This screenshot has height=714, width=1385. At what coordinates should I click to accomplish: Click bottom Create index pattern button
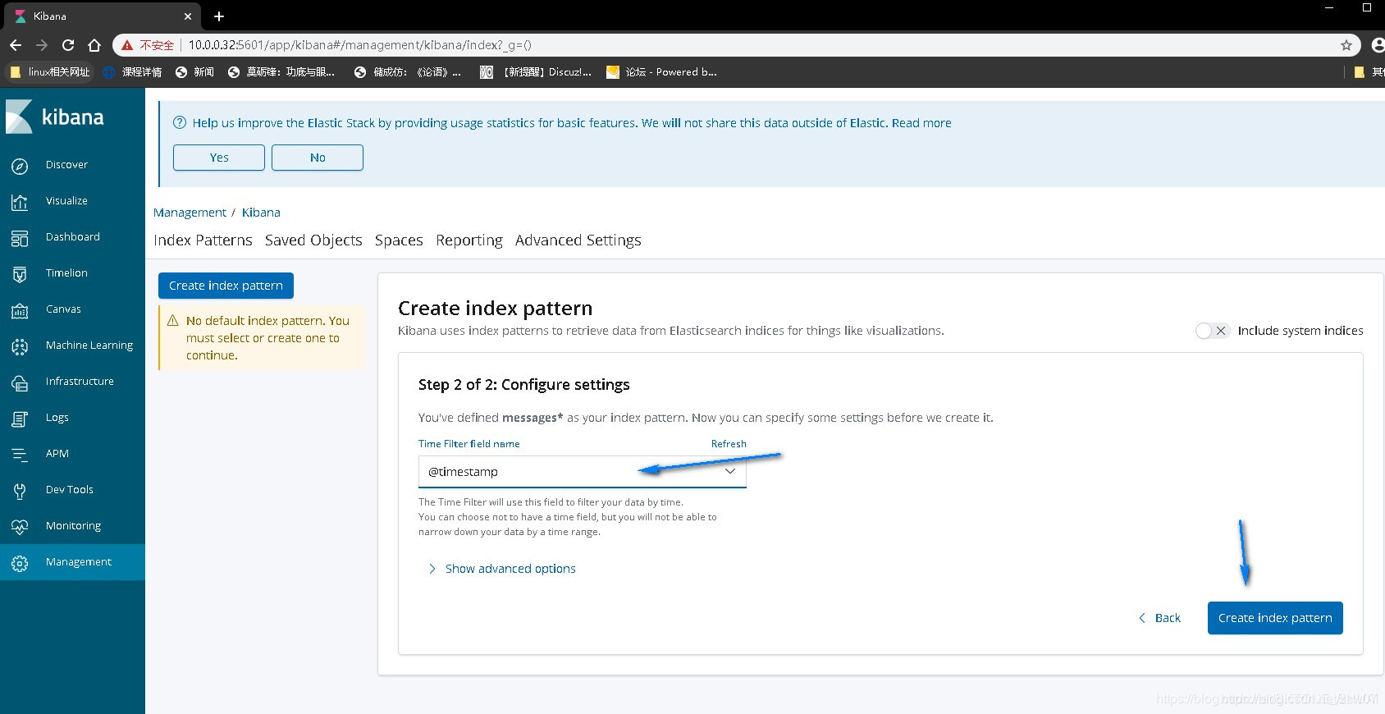tap(1275, 618)
